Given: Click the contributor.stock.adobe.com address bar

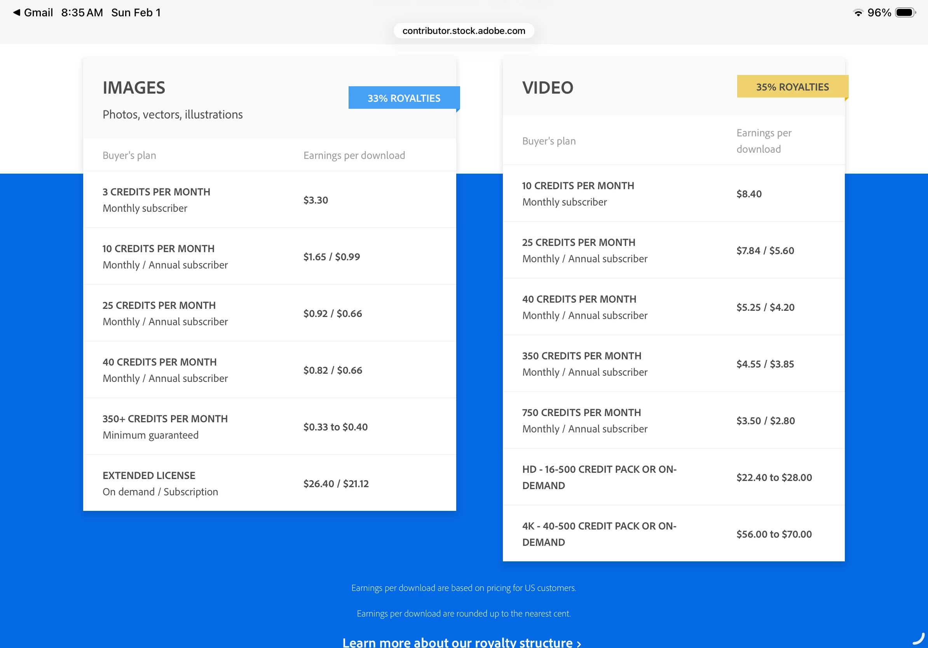Looking at the screenshot, I should [464, 31].
